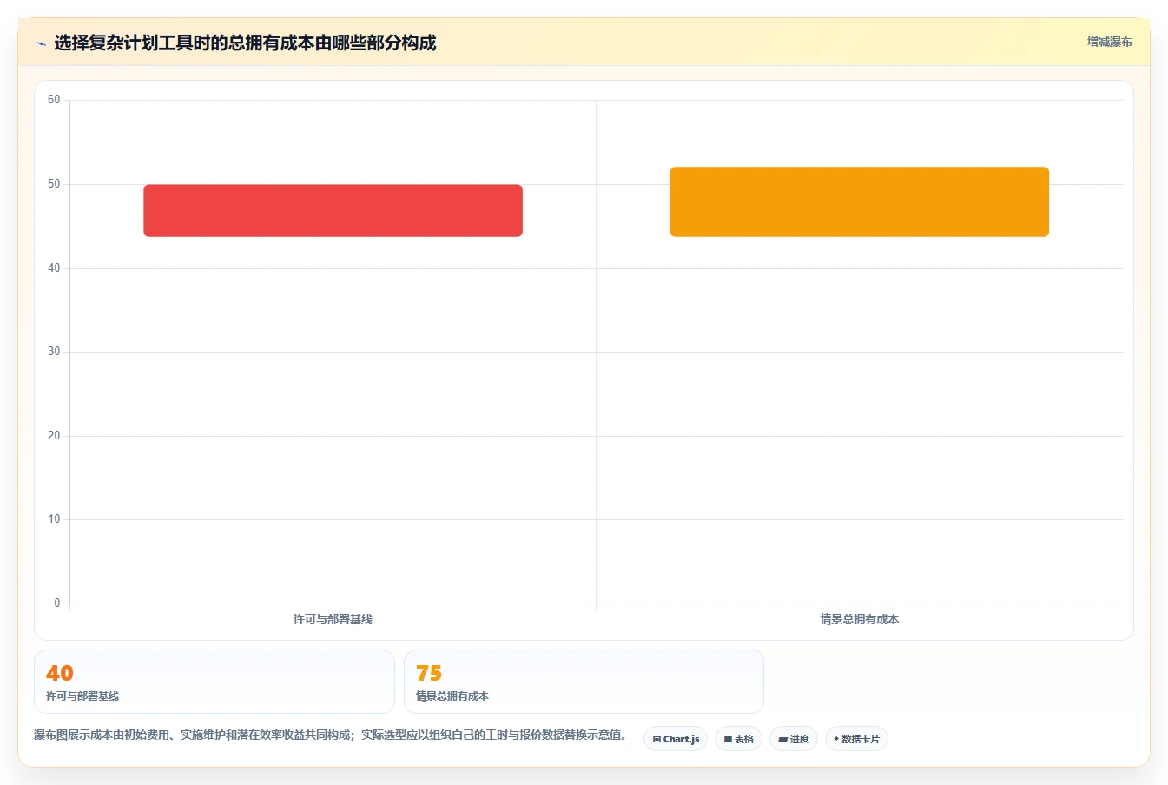This screenshot has width=1168, height=785.
Task: Click the red 许可与部署基线 bar
Action: [x=333, y=210]
